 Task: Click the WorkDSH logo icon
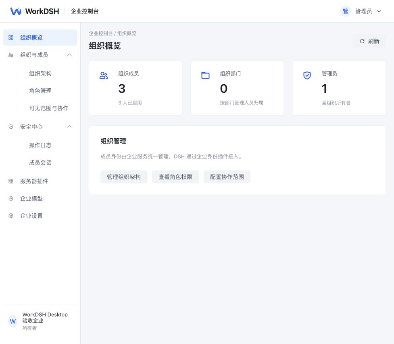[16, 11]
